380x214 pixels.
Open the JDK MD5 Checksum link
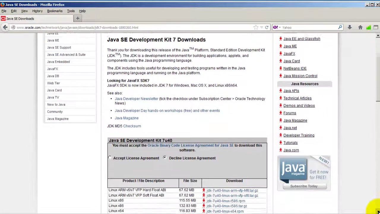pyautogui.click(x=132, y=126)
